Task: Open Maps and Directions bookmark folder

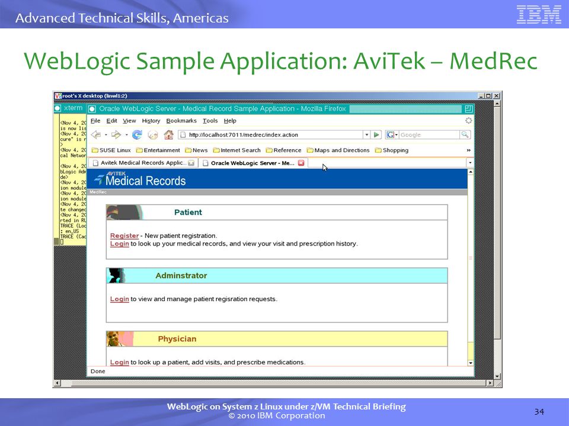Action: point(338,150)
